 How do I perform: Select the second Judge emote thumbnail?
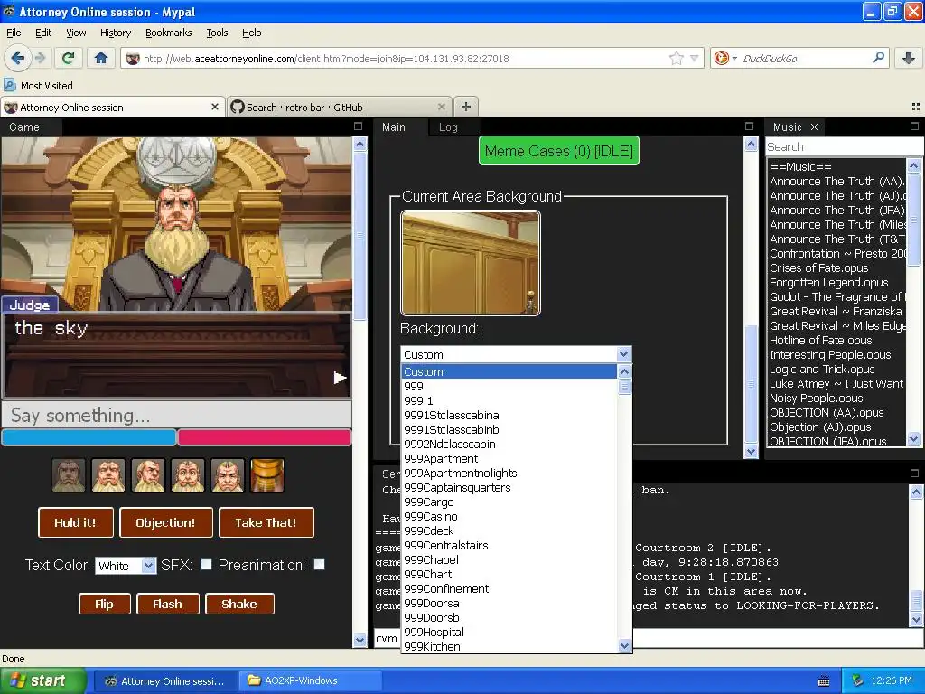[x=108, y=475]
